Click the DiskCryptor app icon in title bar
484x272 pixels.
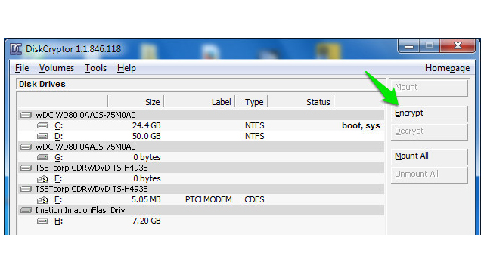coord(16,49)
